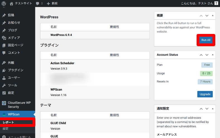Click the 0 / 25 usage badge
Screen dimensions: 220x138
[206, 73]
